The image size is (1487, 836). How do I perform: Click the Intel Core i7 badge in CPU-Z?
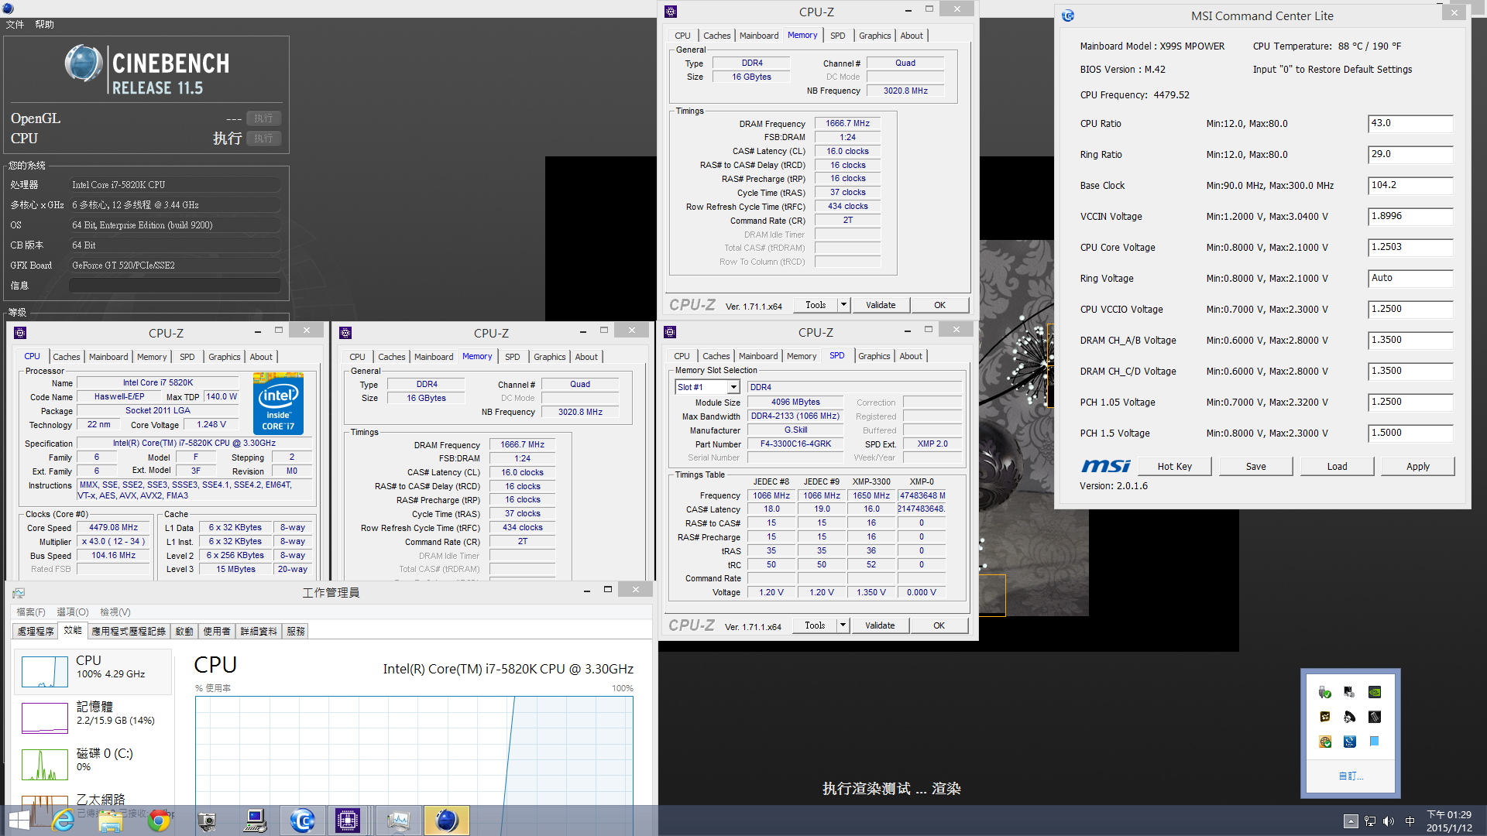tap(278, 403)
